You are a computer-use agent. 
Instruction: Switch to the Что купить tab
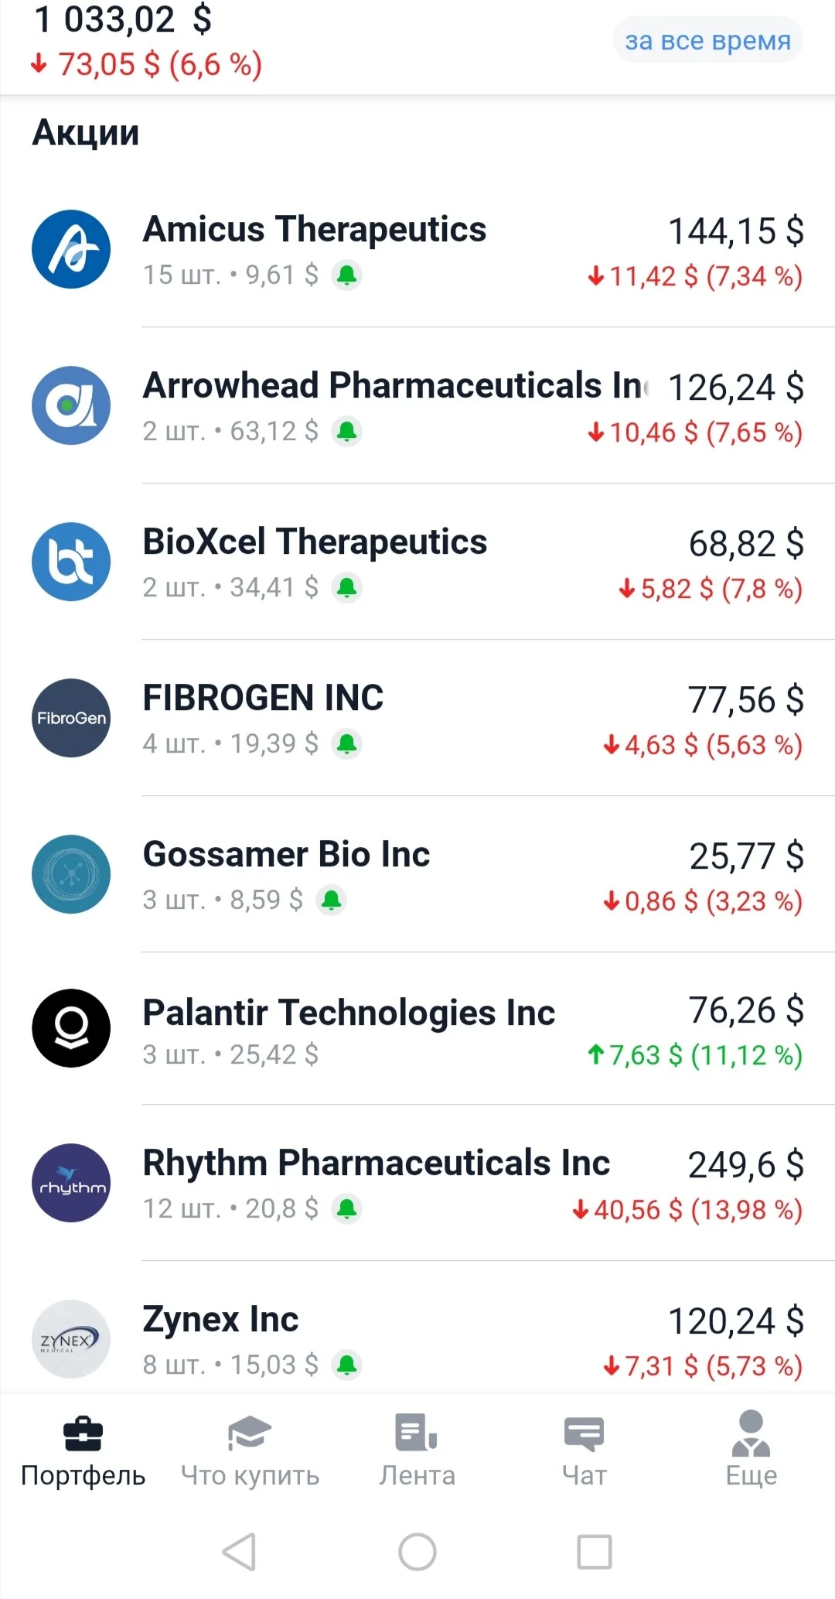pyautogui.click(x=250, y=1451)
